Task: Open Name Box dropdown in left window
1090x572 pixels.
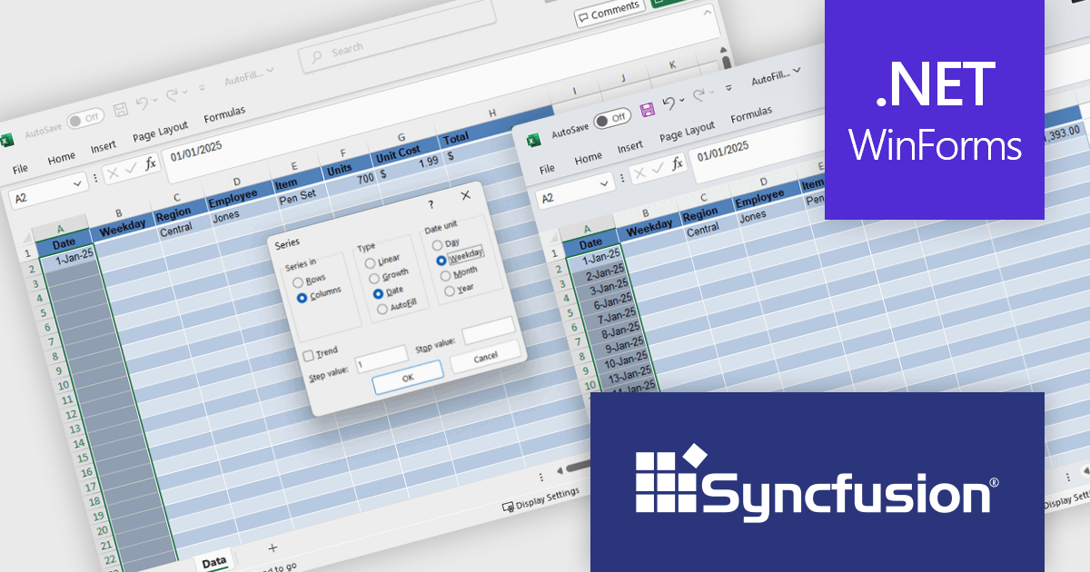Action: click(75, 185)
